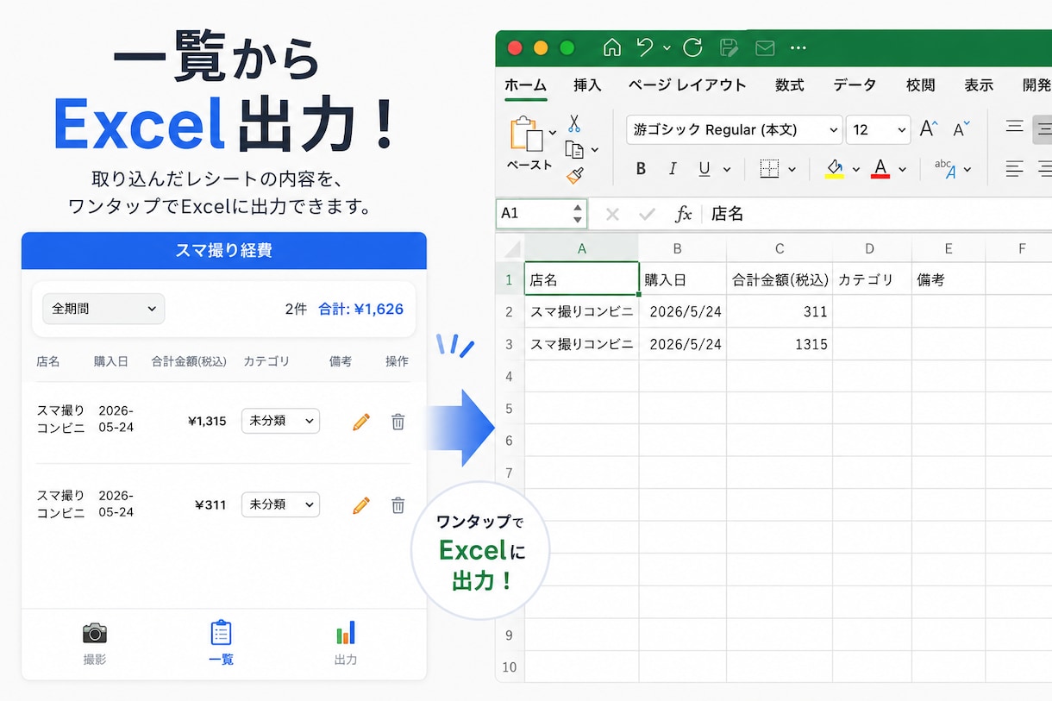1052x701 pixels.
Task: Toggle Bold formatting
Action: tap(641, 169)
